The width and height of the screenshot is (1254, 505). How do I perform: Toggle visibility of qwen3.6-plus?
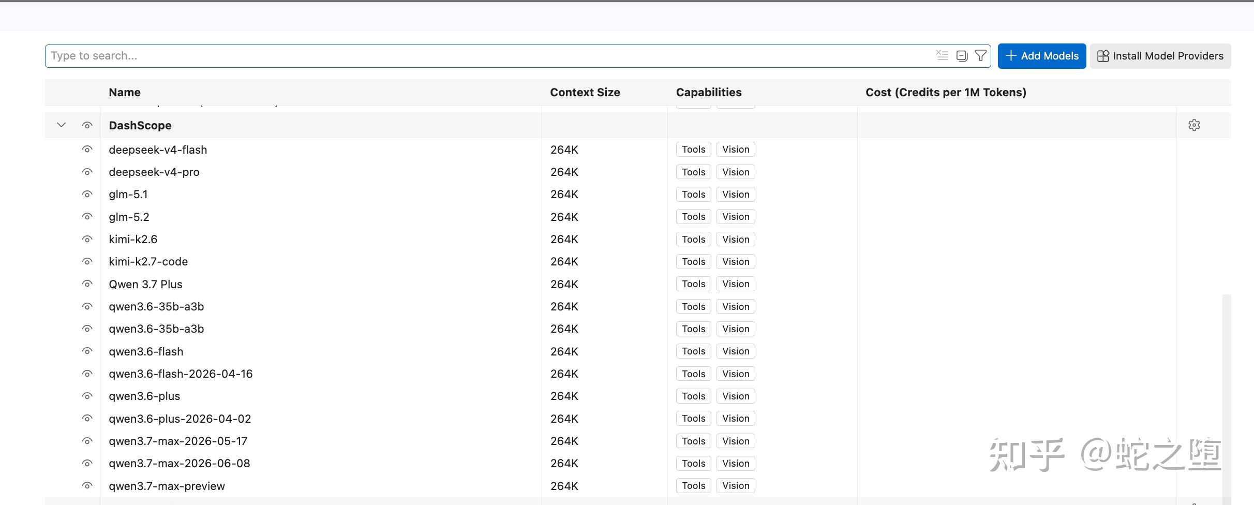coord(87,396)
